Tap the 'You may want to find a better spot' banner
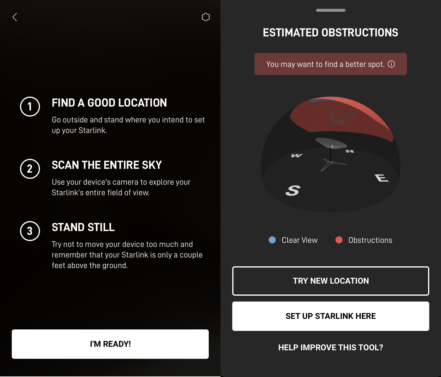Screen dimensions: 441x377 (x=325, y=64)
